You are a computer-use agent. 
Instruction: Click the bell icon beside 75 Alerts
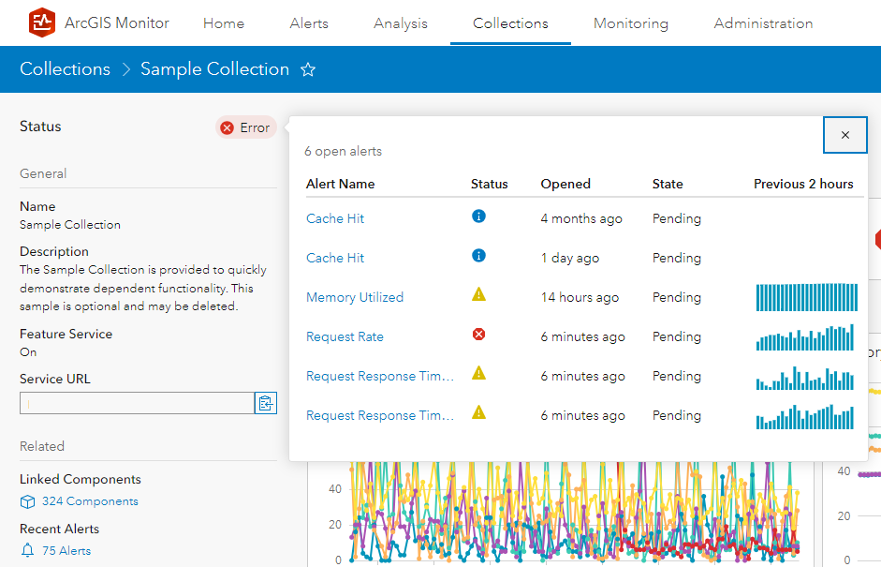pos(27,550)
